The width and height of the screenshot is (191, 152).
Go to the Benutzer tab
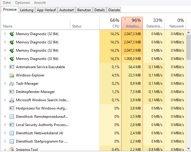pos(84,10)
